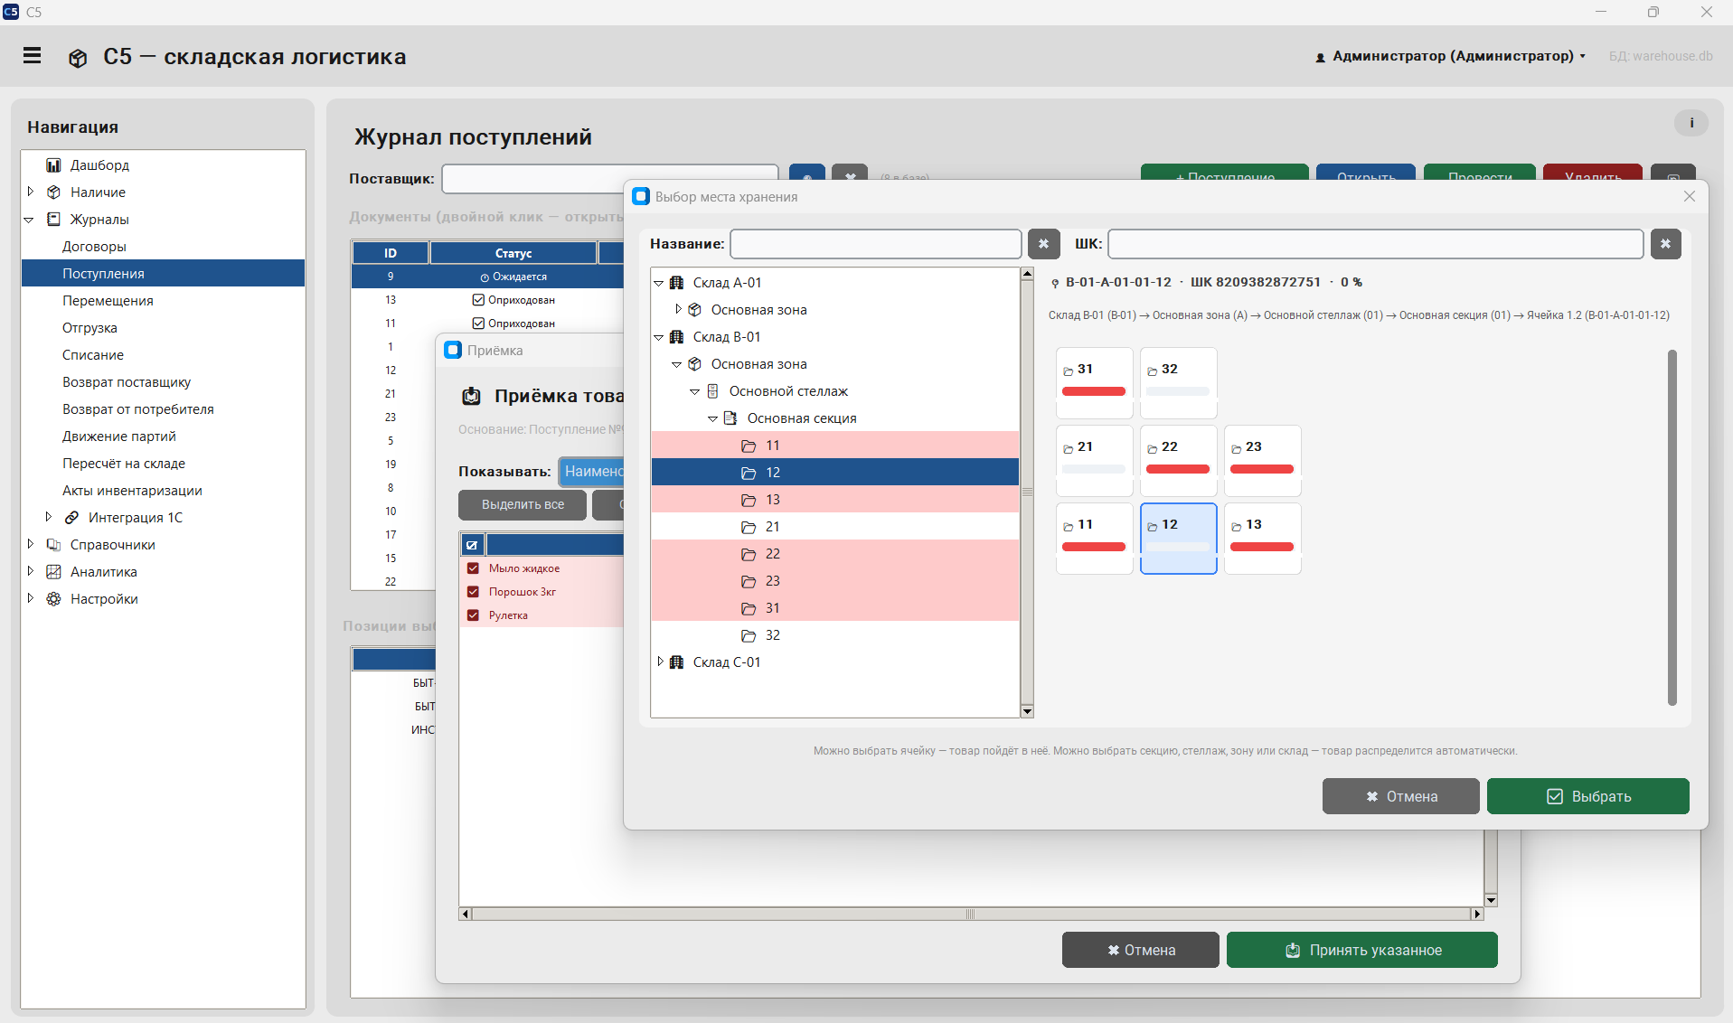Click Принять указанное button

click(1361, 950)
